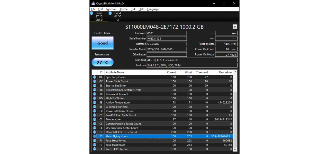This screenshot has width=329, height=154.
Task: Open the Disk menu
Action: point(133,9)
